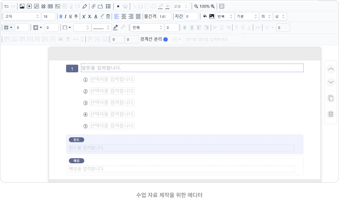This screenshot has width=339, height=199.
Task: Move question up with the chevron
Action: [x=331, y=69]
